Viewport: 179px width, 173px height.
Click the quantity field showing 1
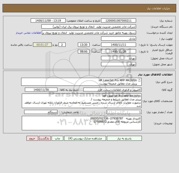(124, 112)
